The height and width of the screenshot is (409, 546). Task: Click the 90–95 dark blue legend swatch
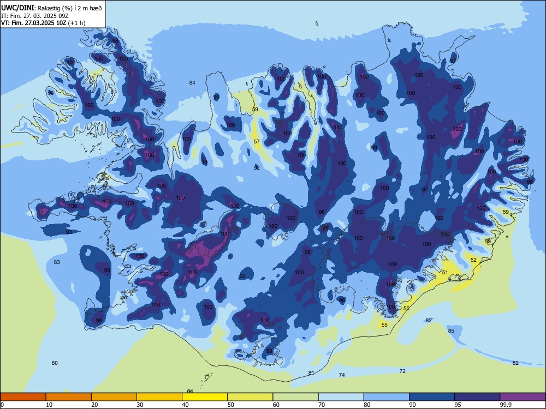(x=432, y=397)
